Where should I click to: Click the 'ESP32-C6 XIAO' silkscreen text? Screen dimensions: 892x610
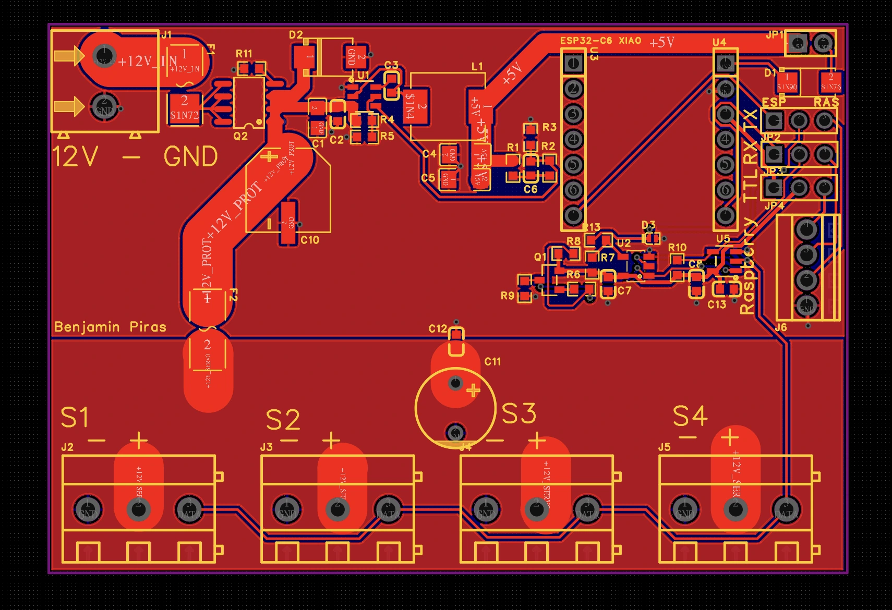coord(601,41)
